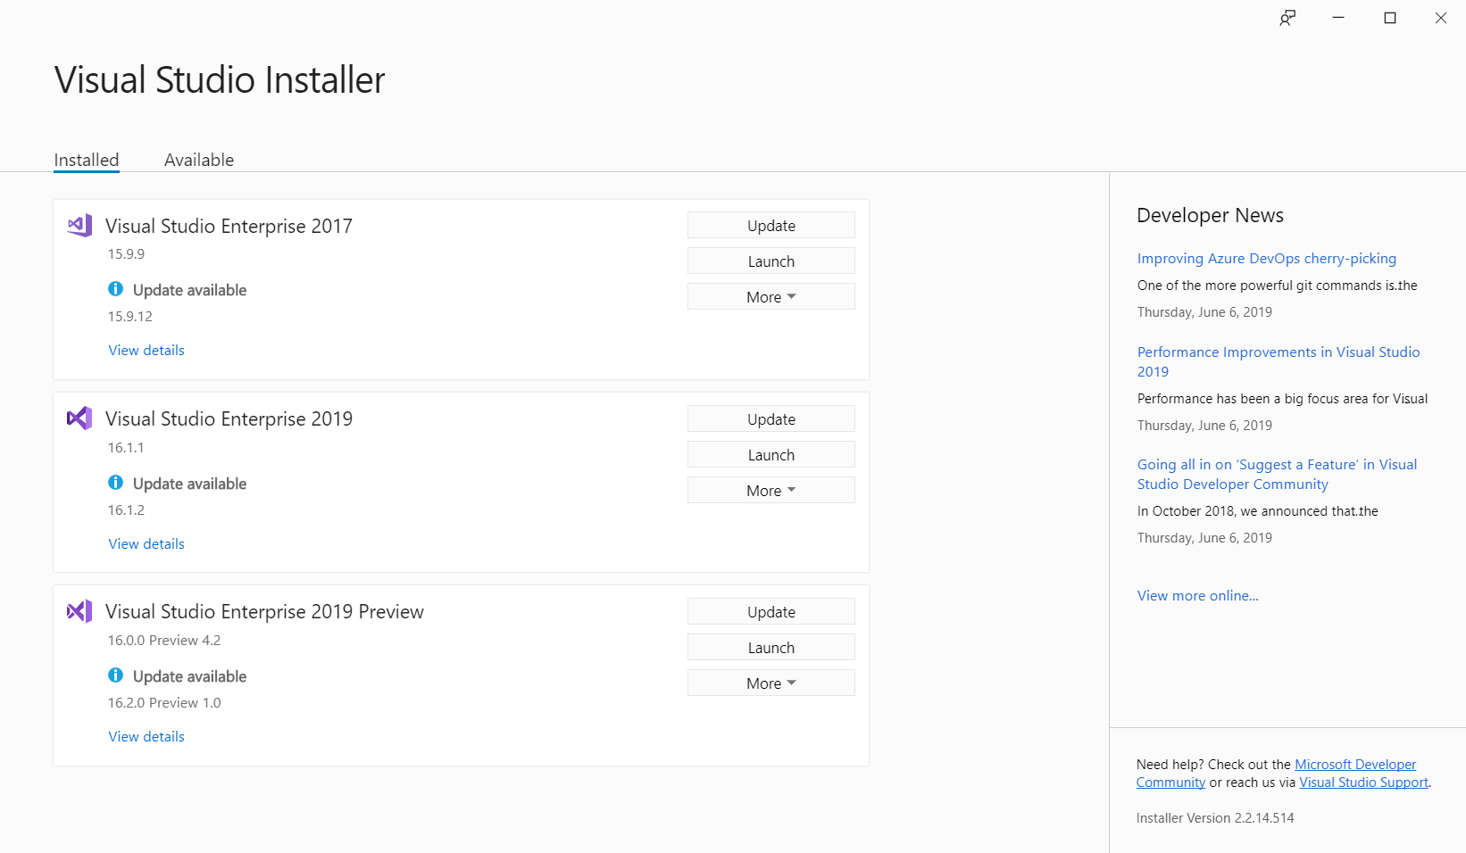Open View details for 16.2.0 Preview 1.0

[x=146, y=737]
